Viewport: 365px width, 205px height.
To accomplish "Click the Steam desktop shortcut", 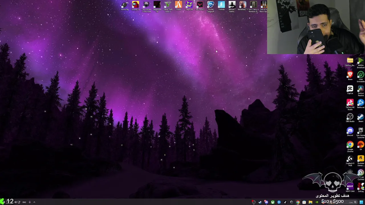I will [361, 118].
